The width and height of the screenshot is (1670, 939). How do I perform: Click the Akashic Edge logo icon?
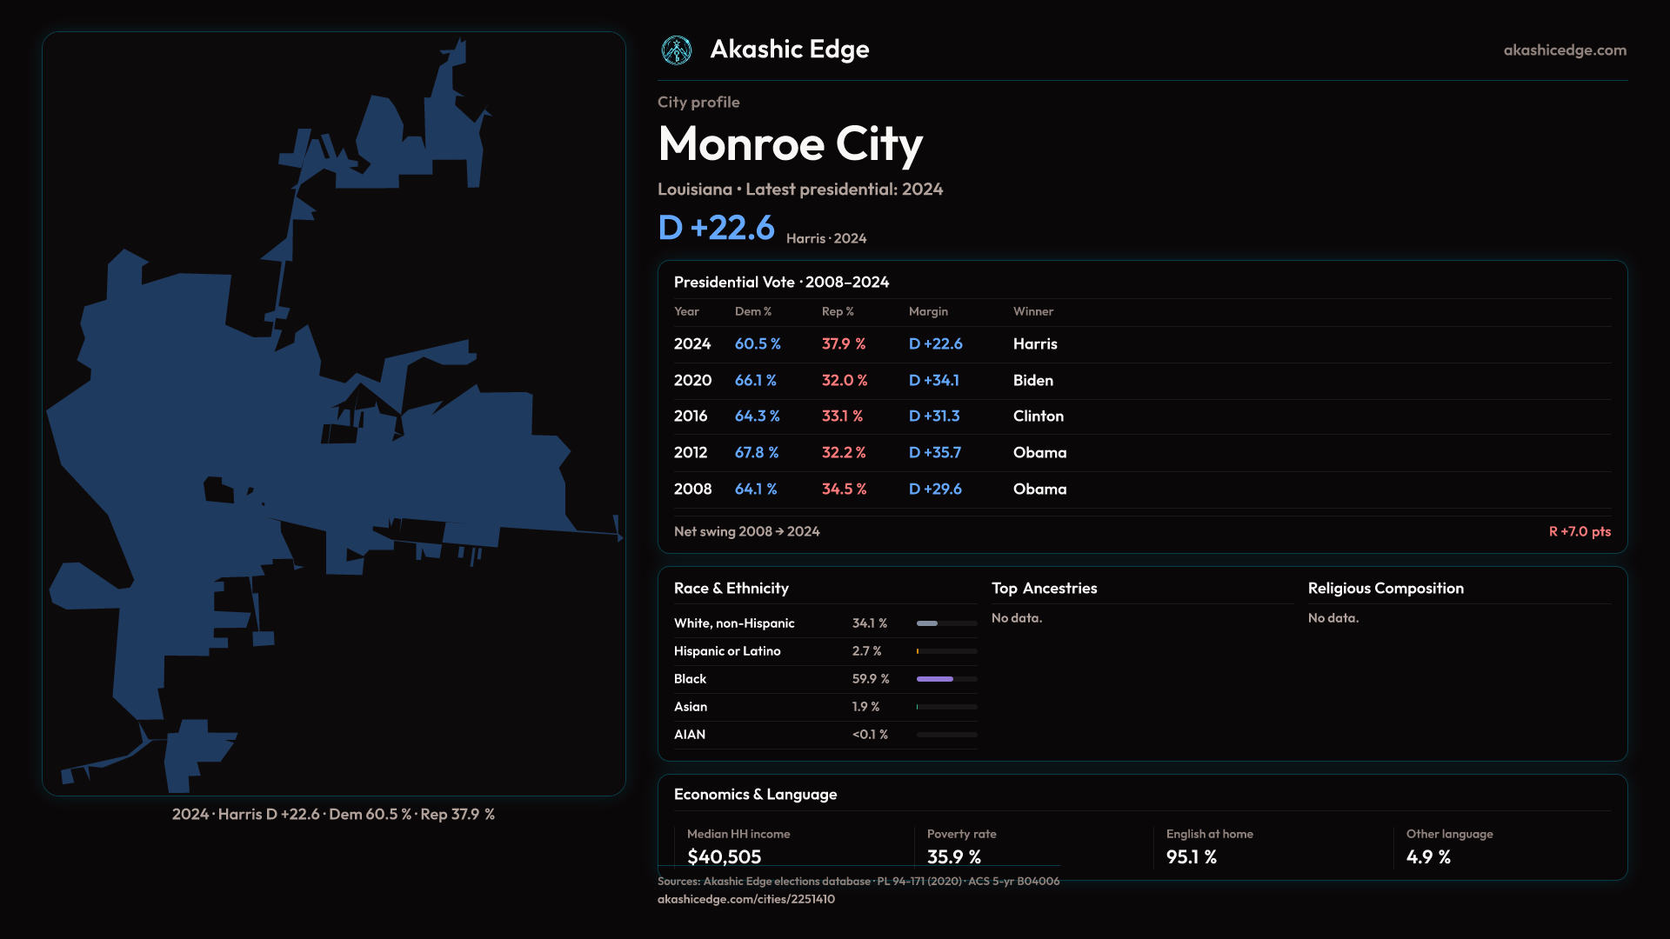coord(676,50)
